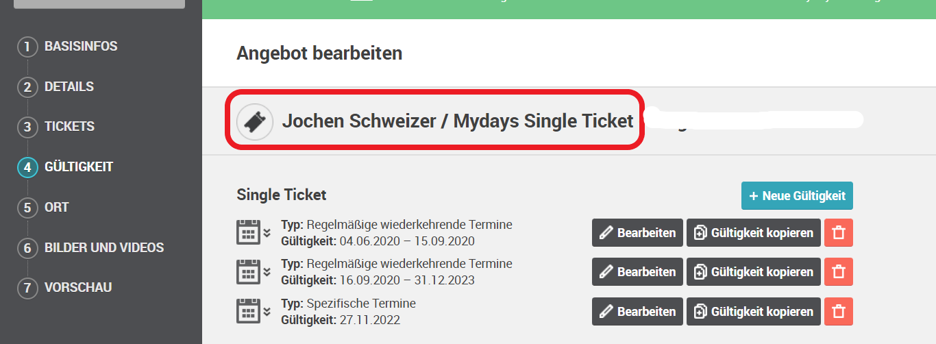The height and width of the screenshot is (344, 936).
Task: Copy the 27.11.2022 validity with Gültigkeit kopieren
Action: coord(753,311)
